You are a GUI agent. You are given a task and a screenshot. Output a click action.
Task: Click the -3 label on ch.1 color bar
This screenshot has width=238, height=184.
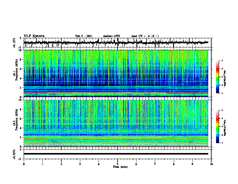222,61
